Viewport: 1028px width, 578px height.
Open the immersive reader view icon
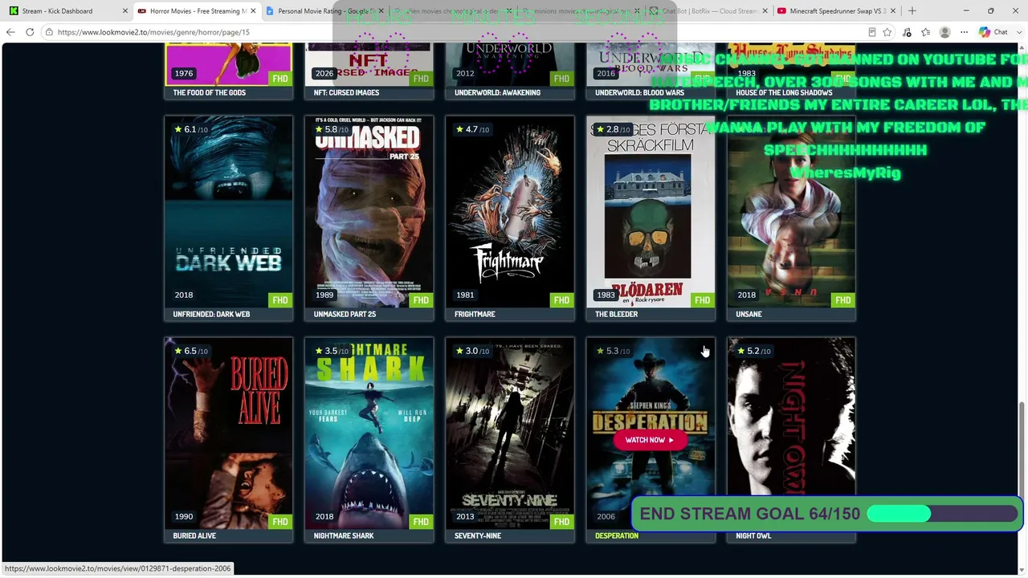[871, 32]
